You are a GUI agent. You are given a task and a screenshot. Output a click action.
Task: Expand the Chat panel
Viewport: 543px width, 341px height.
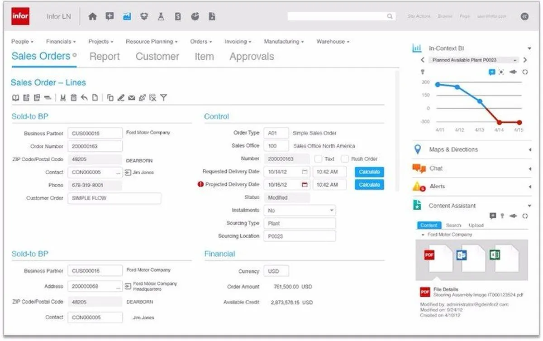pos(472,168)
